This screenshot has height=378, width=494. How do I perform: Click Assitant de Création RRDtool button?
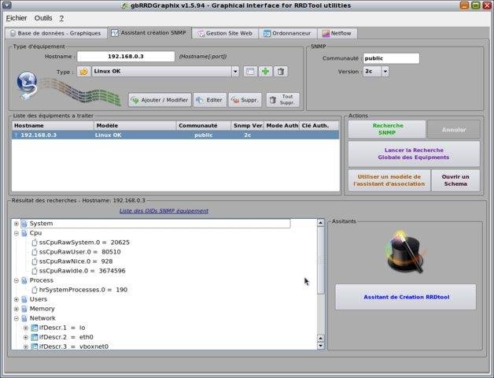coord(406,297)
